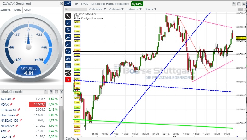Open the Zeiteinheit dropdown
The width and height of the screenshot is (247, 140).
pos(97,9)
